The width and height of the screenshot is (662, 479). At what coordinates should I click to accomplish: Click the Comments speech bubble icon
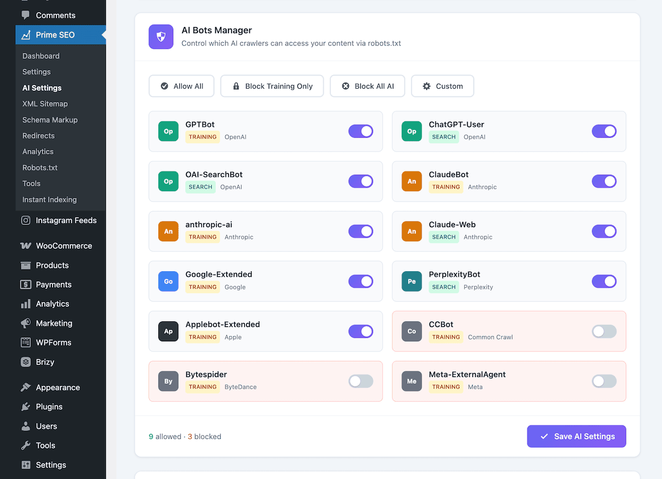[25, 15]
